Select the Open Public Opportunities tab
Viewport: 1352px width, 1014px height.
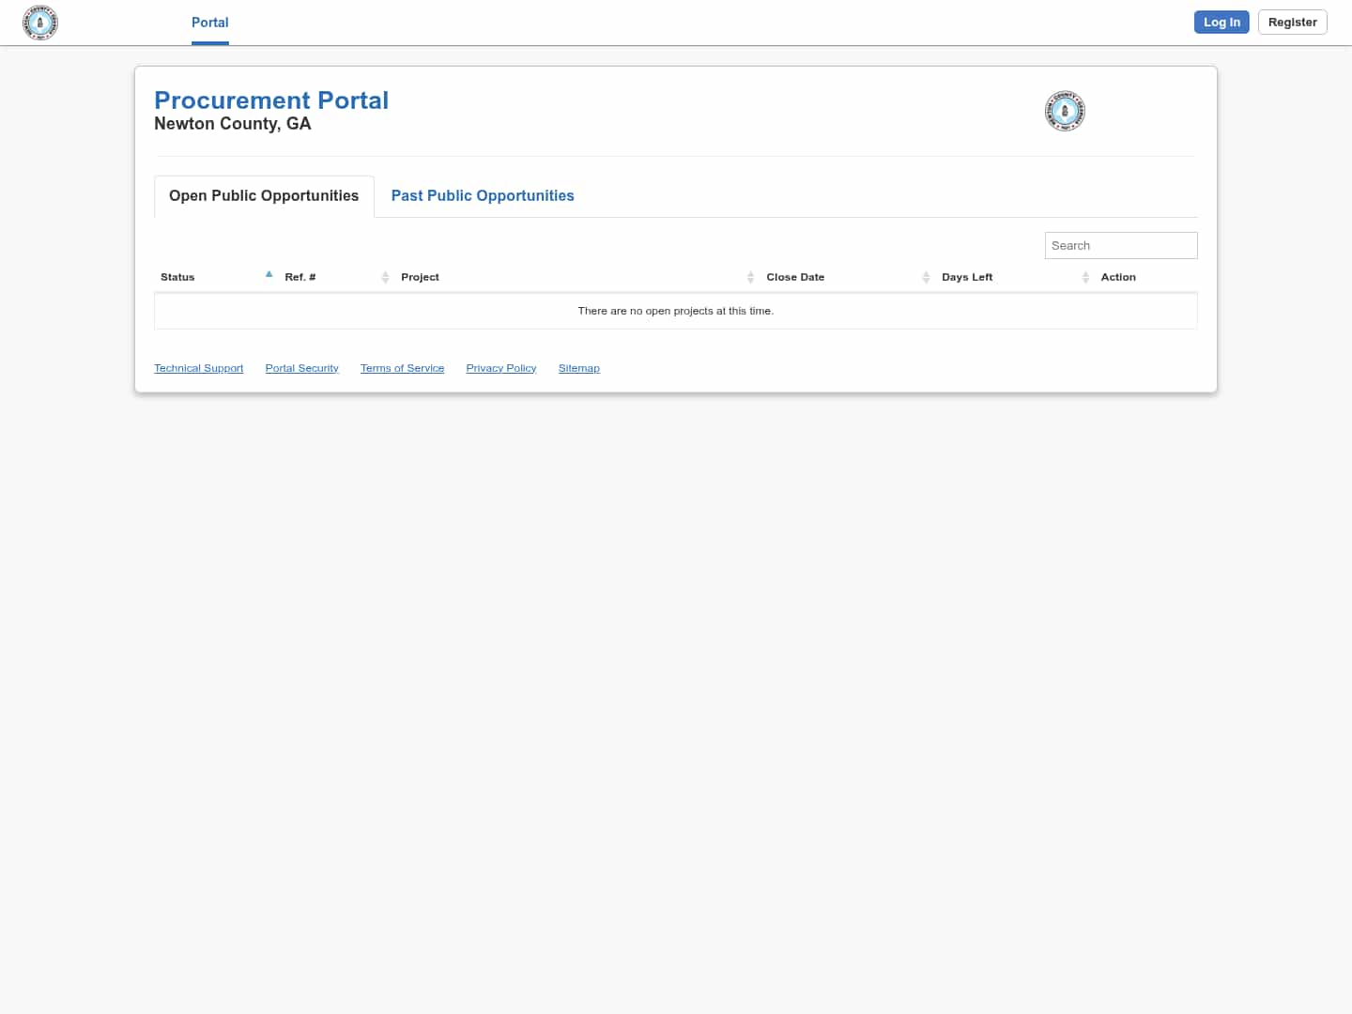coord(263,195)
